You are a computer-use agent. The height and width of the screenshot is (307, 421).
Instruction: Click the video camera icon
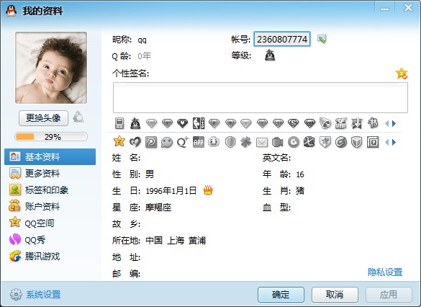[x=278, y=142]
